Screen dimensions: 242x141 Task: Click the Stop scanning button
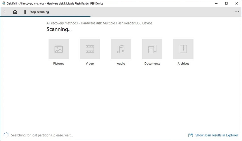39,12
